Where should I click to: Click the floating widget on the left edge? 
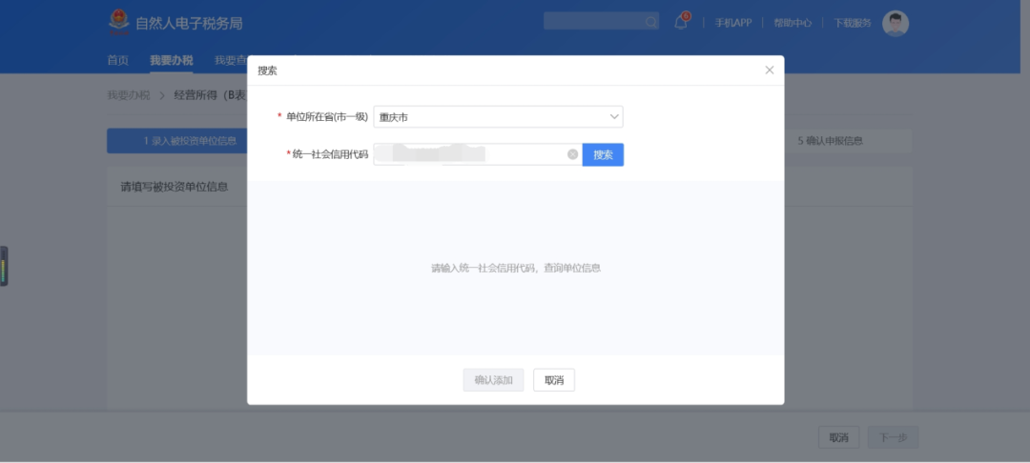[x=4, y=266]
